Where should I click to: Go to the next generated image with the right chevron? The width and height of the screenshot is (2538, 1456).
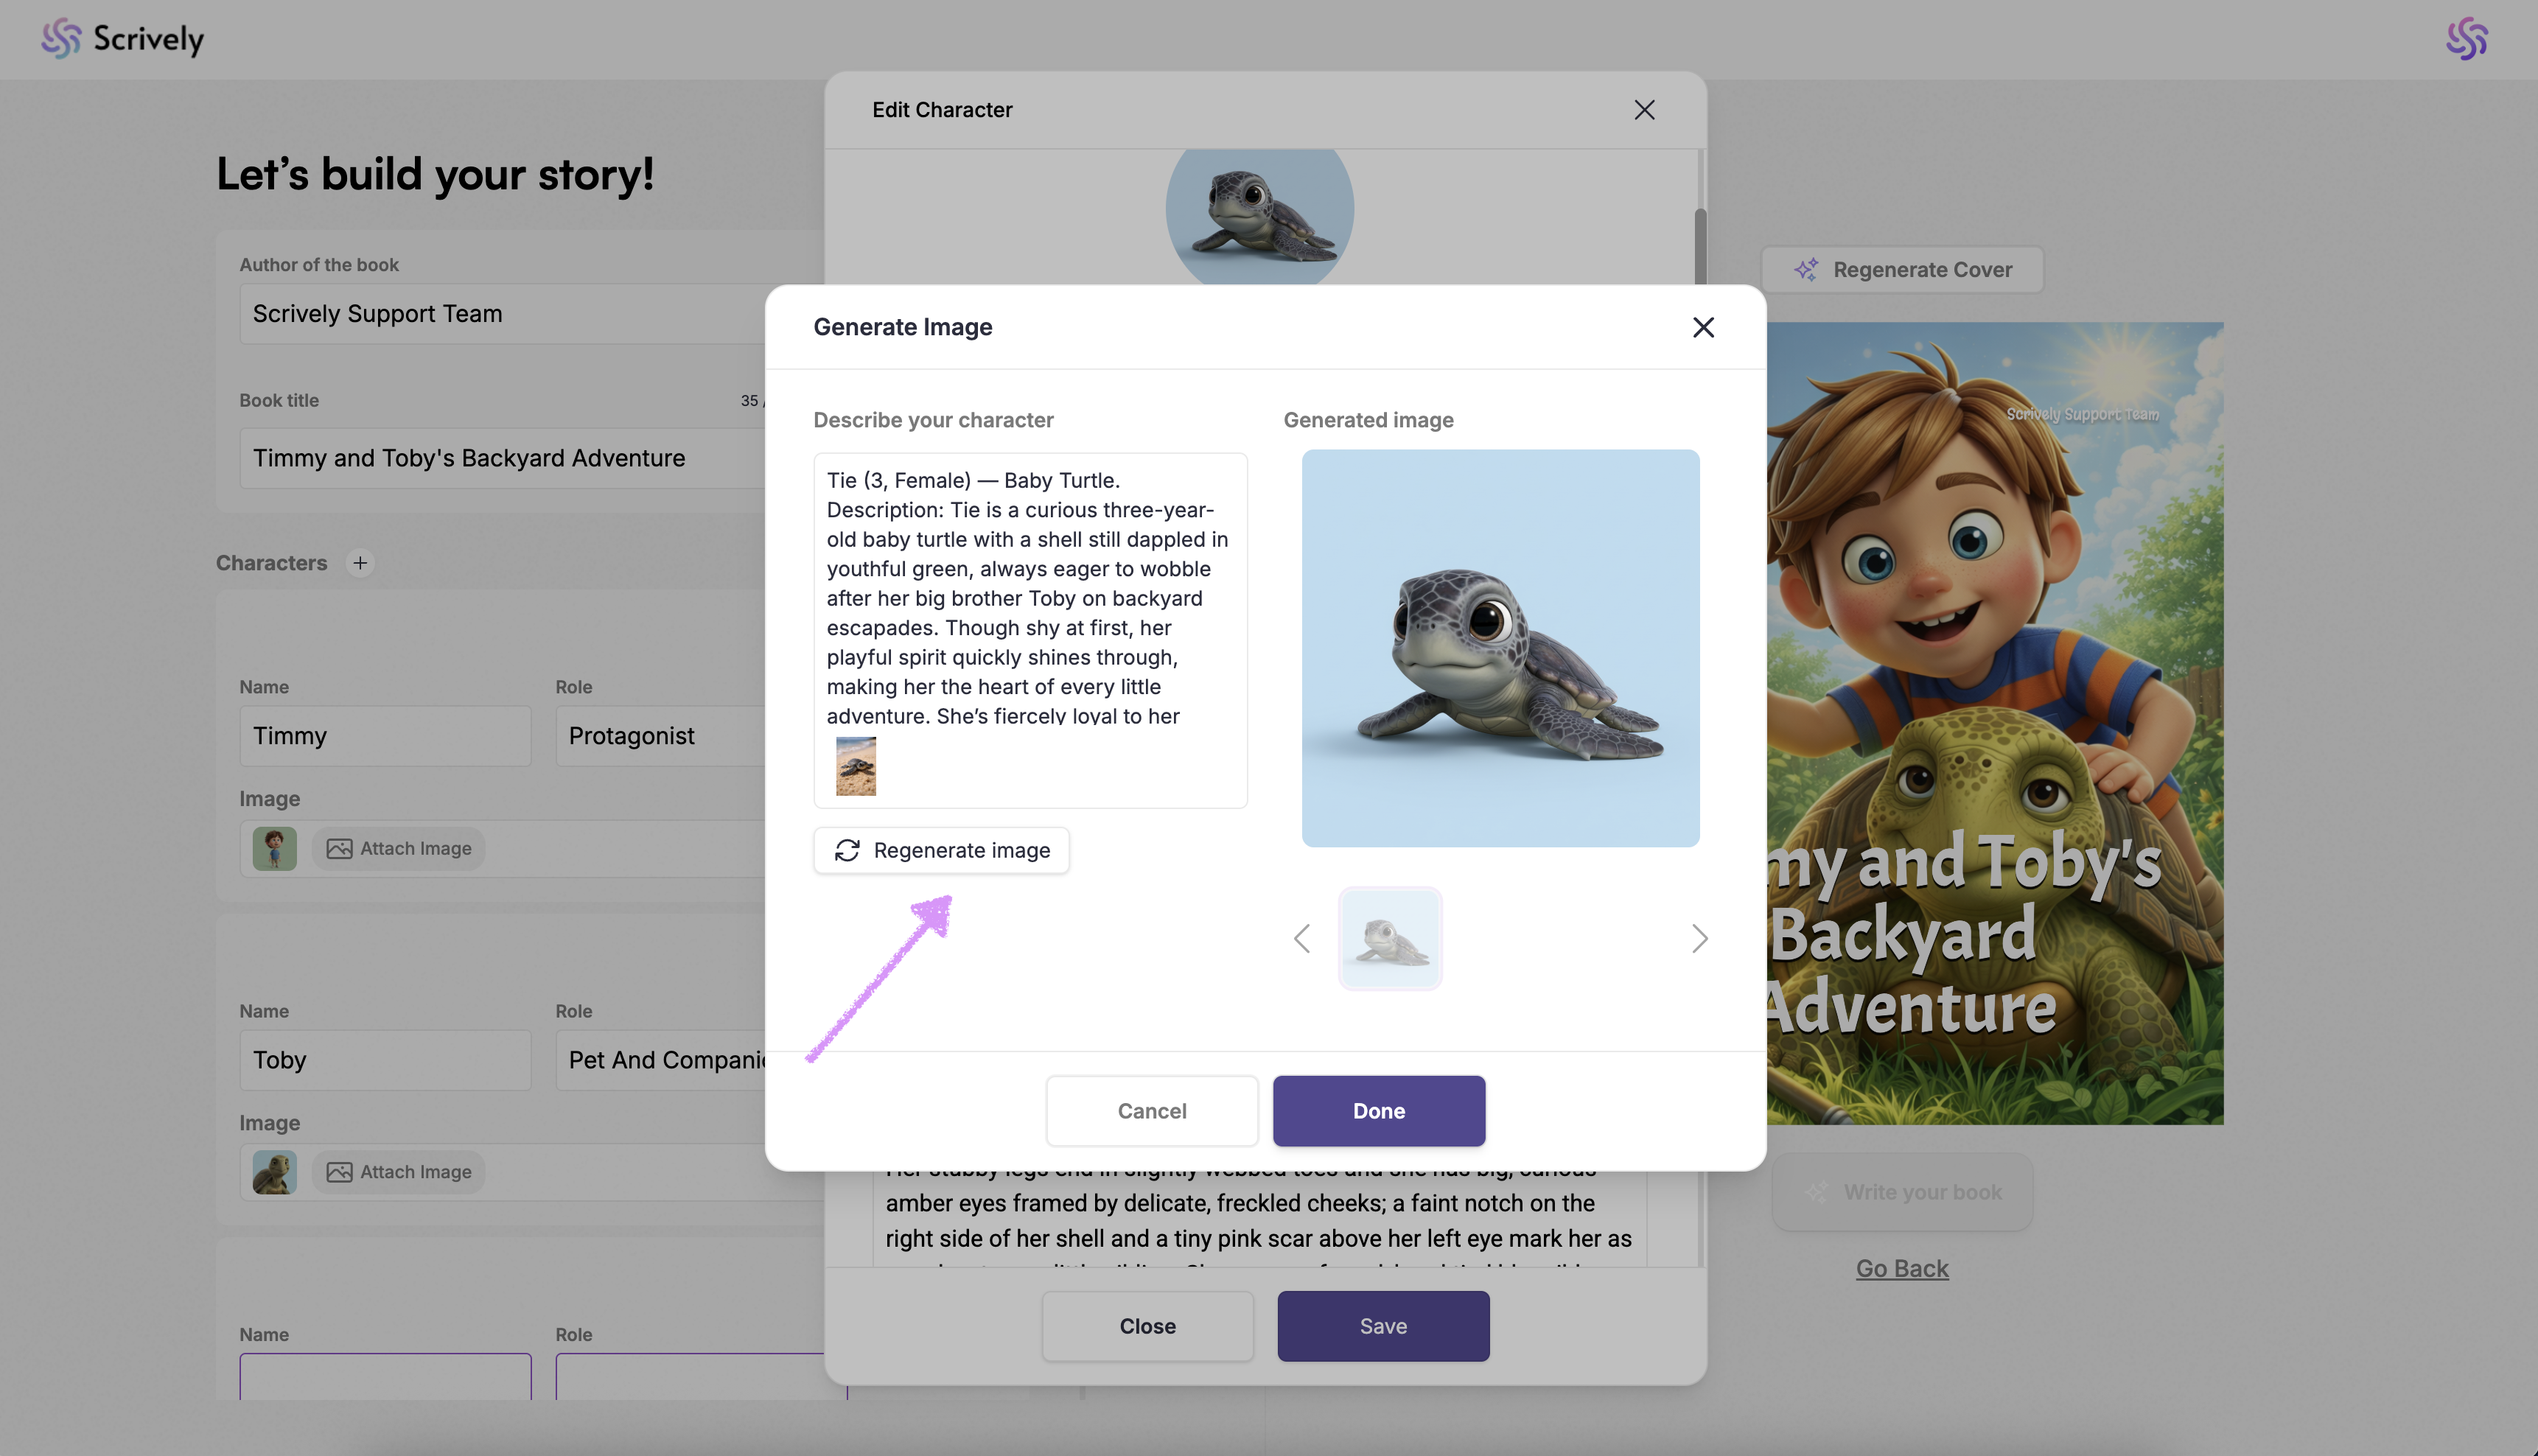coord(1699,938)
